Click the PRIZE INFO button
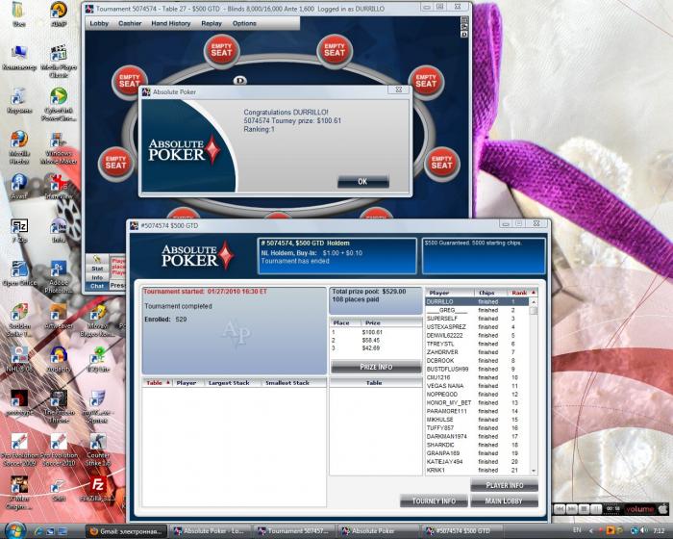The height and width of the screenshot is (539, 673). pyautogui.click(x=376, y=367)
